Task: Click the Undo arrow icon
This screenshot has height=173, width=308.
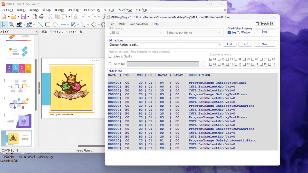Action: pos(84,17)
